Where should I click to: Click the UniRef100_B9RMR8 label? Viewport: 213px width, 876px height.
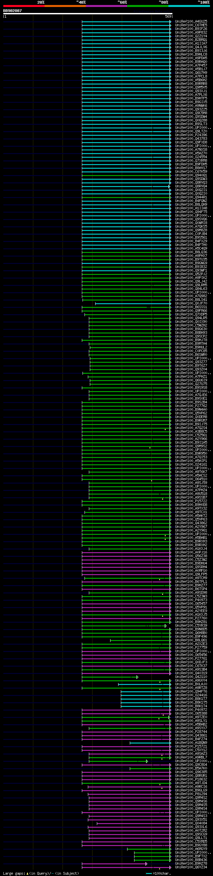coord(191,84)
